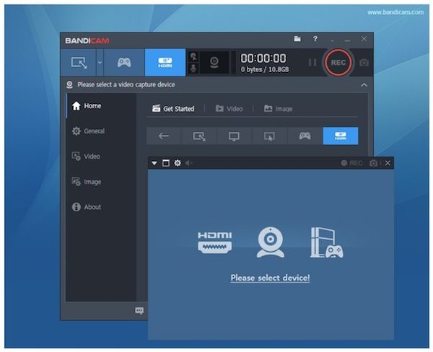This screenshot has width=433, height=352.
Task: Choose HDMI device mode in Get Started
Action: (x=341, y=136)
